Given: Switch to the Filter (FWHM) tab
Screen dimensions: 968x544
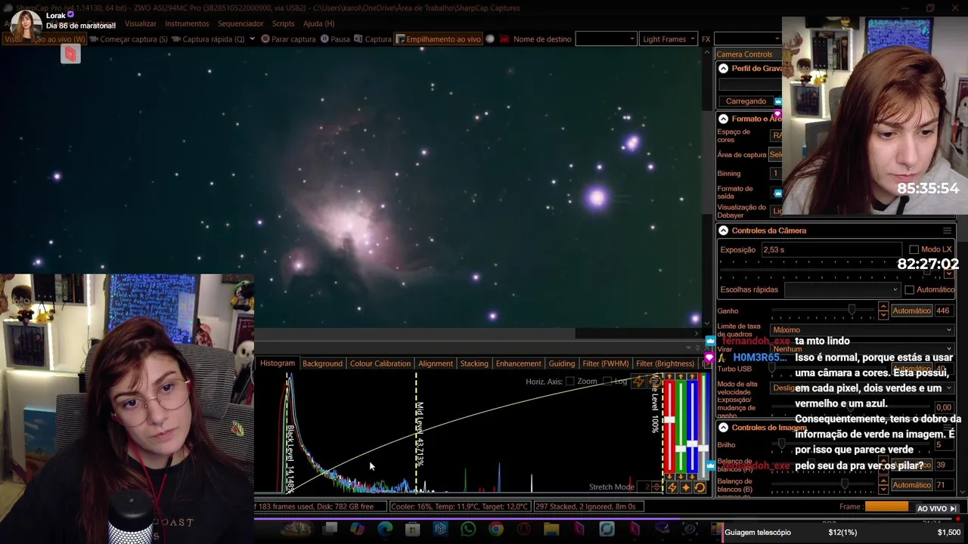Looking at the screenshot, I should click(x=606, y=363).
